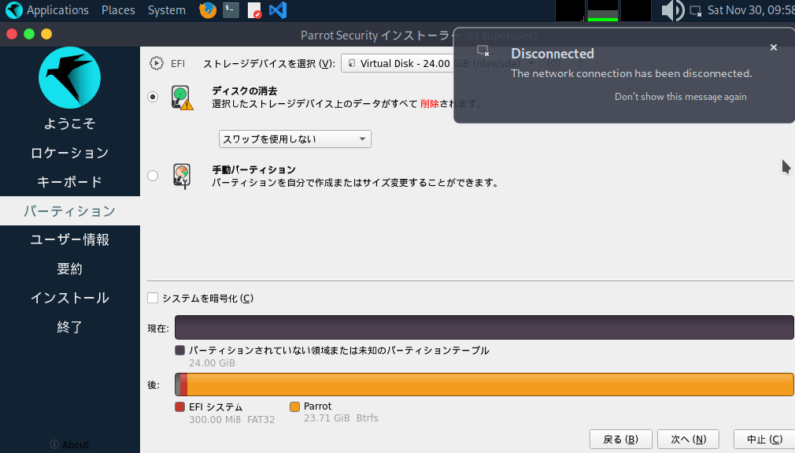Select the ディスクの消去 radio button
Image resolution: width=795 pixels, height=453 pixels.
tap(152, 97)
